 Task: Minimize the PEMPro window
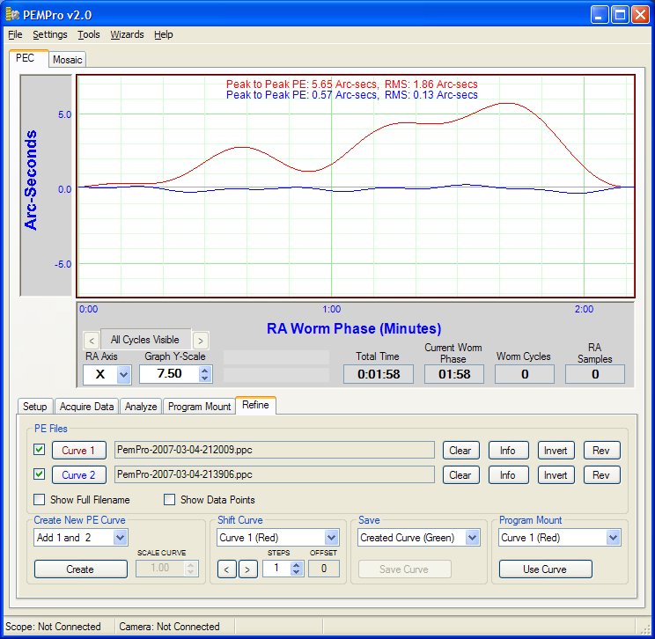point(600,15)
